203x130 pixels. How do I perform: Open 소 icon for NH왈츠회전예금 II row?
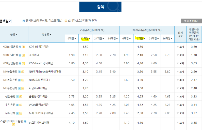23,80
